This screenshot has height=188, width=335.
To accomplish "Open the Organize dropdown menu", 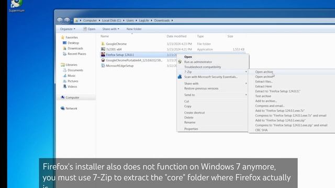I will 68,29.
